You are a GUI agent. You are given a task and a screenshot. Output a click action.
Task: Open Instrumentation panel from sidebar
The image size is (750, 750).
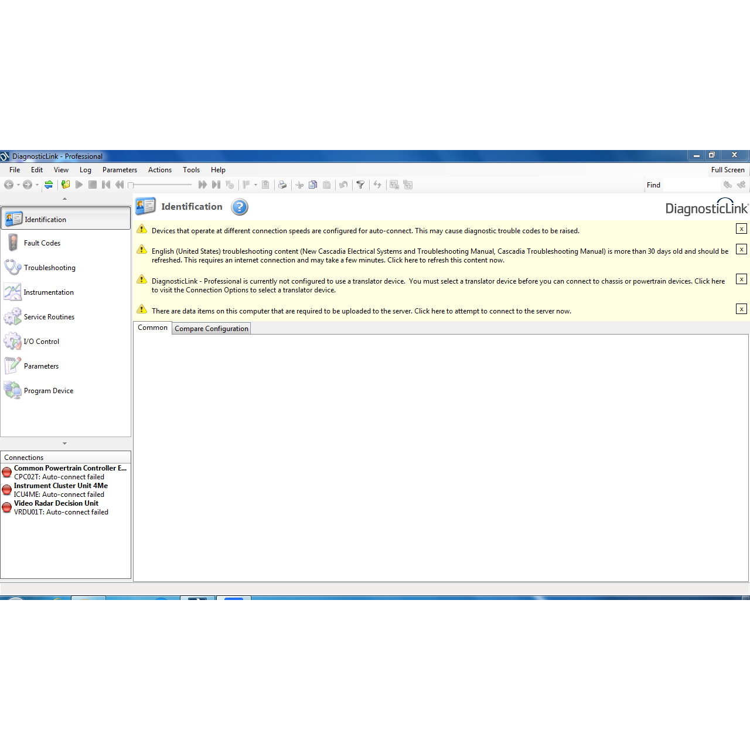66,292
